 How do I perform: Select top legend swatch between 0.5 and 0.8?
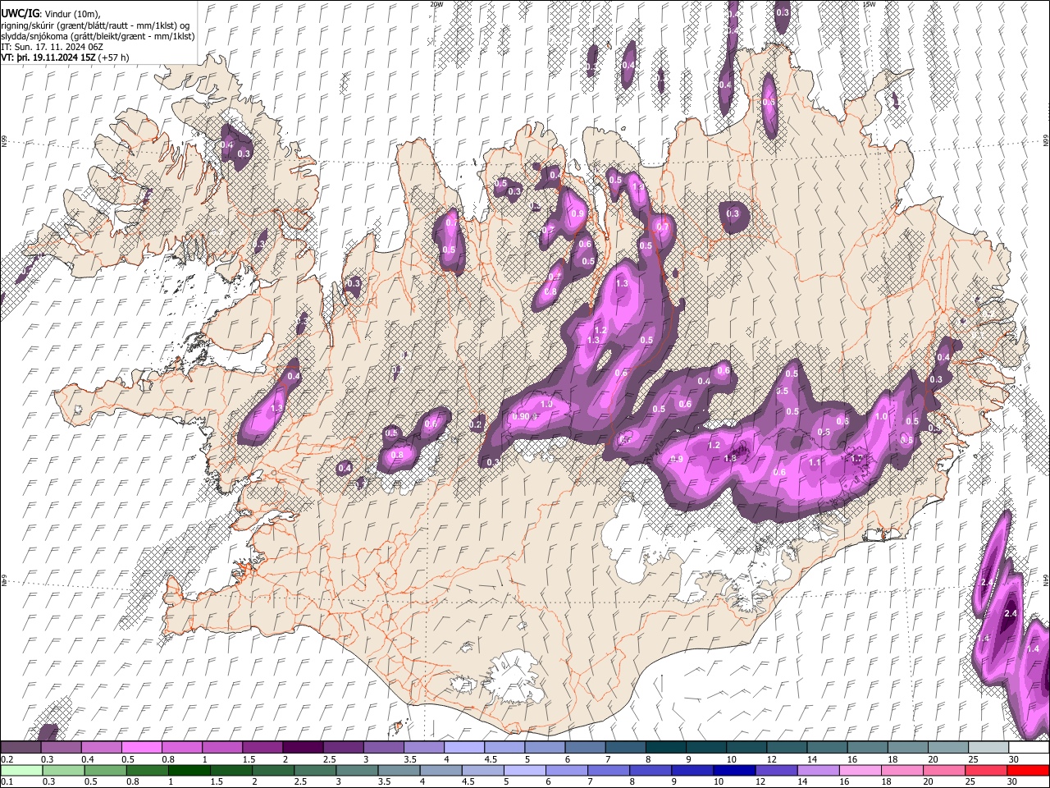[x=141, y=748]
